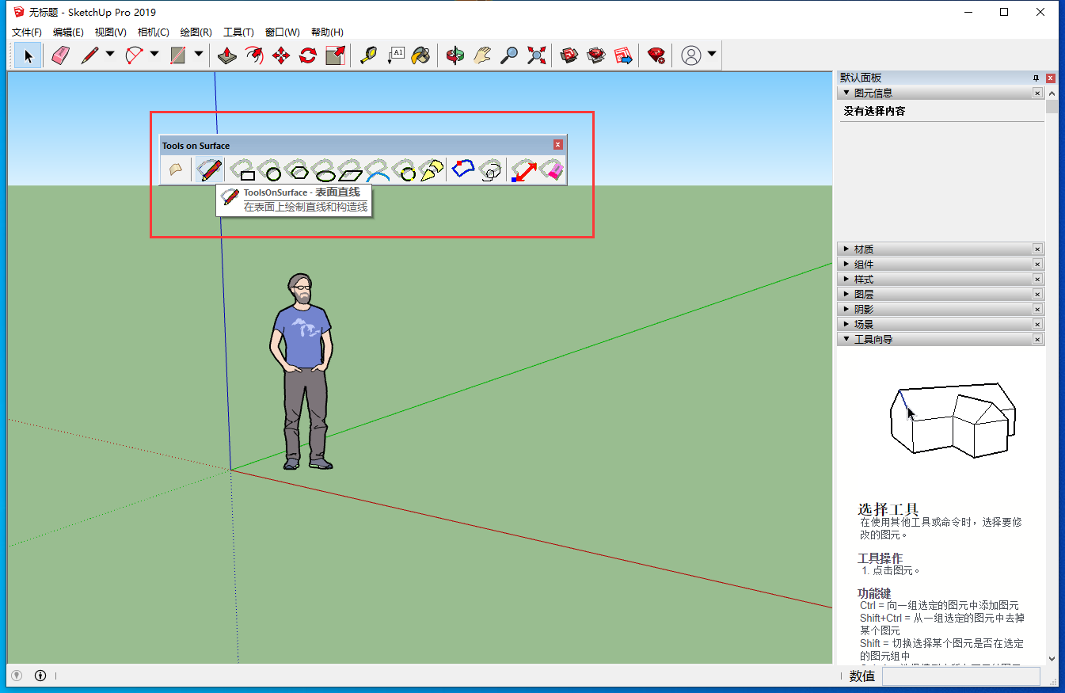Viewport: 1065px width, 693px height.
Task: Select Rectangle on Surface tool
Action: click(243, 170)
